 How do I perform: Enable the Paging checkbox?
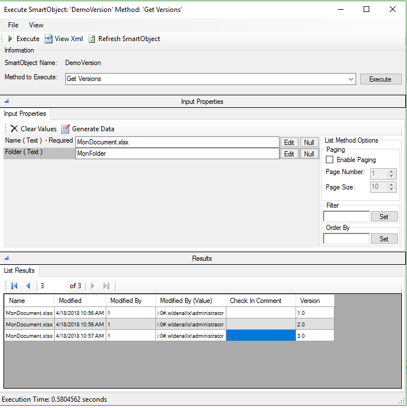click(x=329, y=160)
